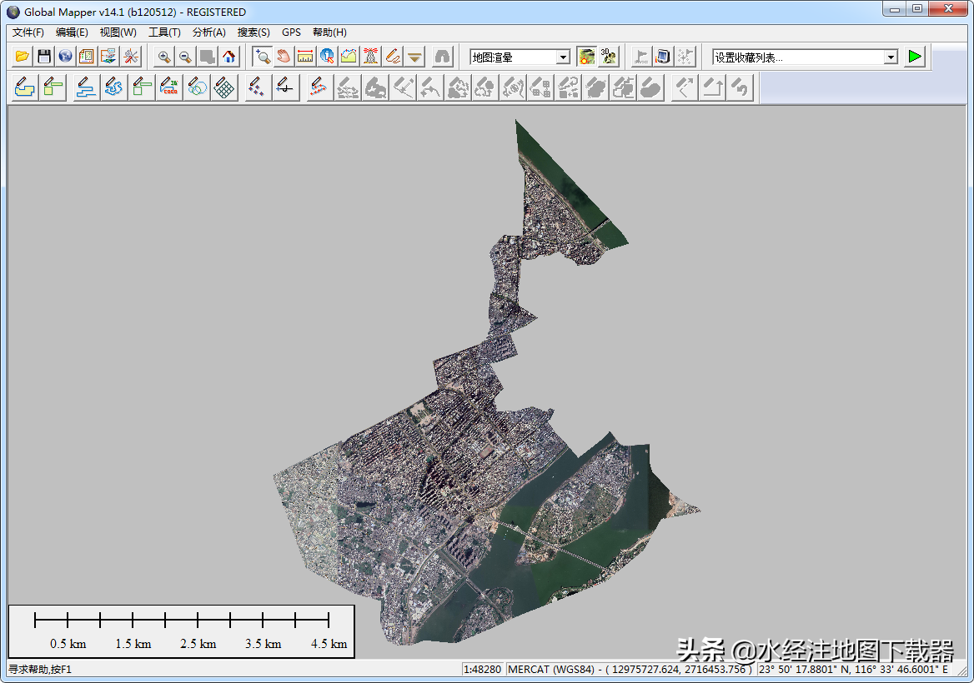Screen dimensions: 974x683
Task: Open the Configuration tools icon
Action: [x=131, y=57]
